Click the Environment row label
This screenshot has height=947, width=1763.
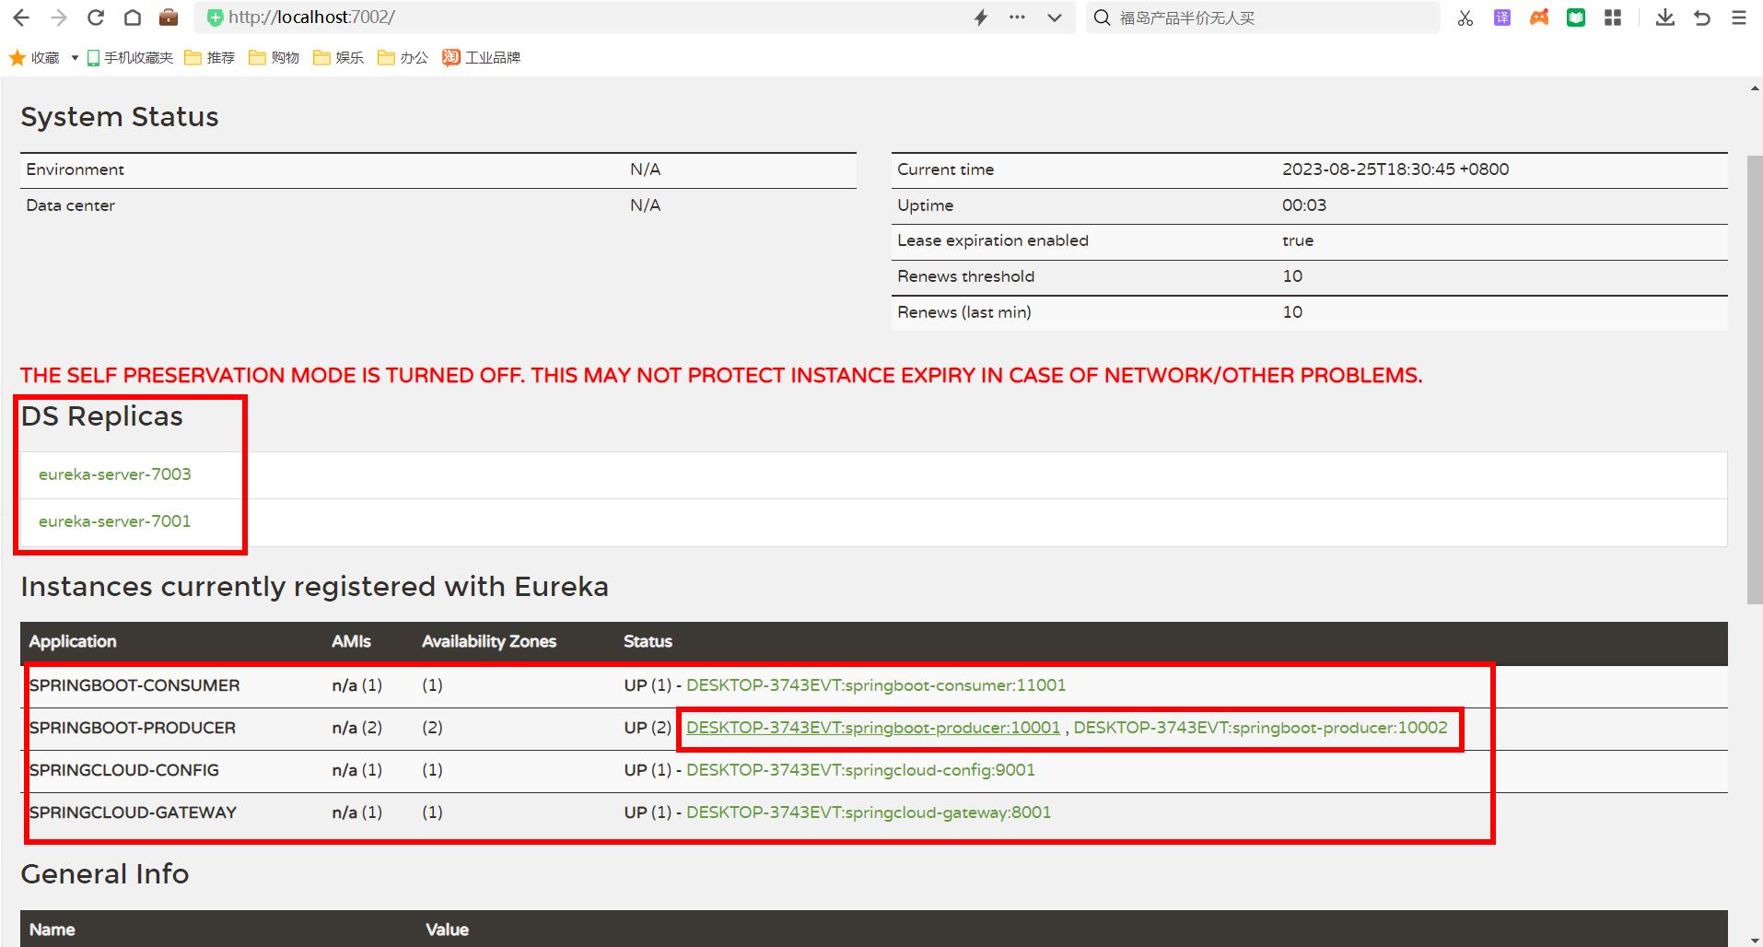[x=75, y=170]
